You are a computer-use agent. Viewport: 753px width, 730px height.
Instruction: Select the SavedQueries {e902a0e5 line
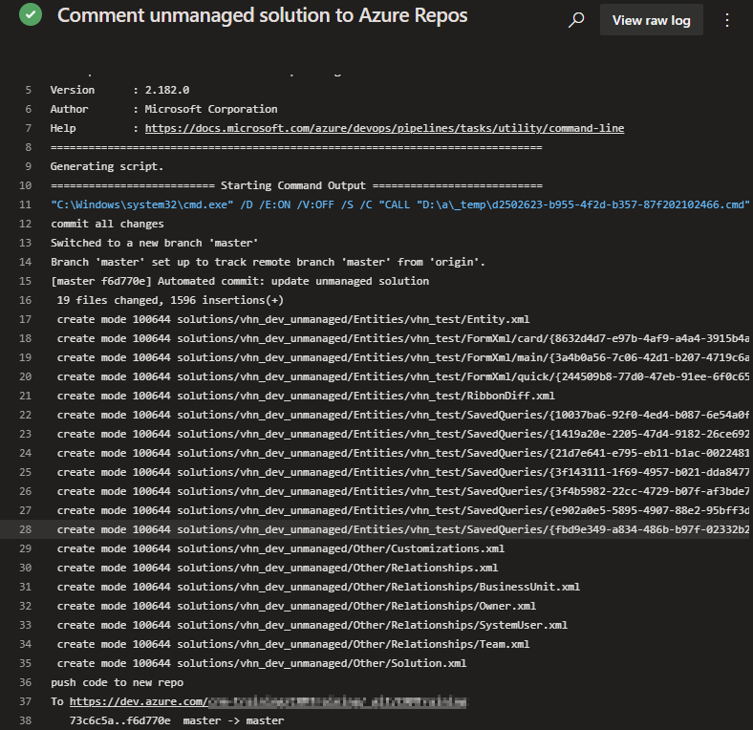(x=402, y=510)
